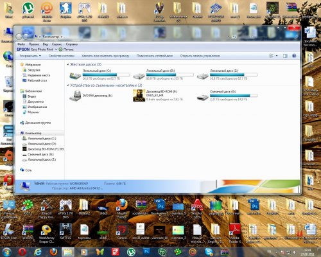Click the Back navigation button

pos(19,37)
